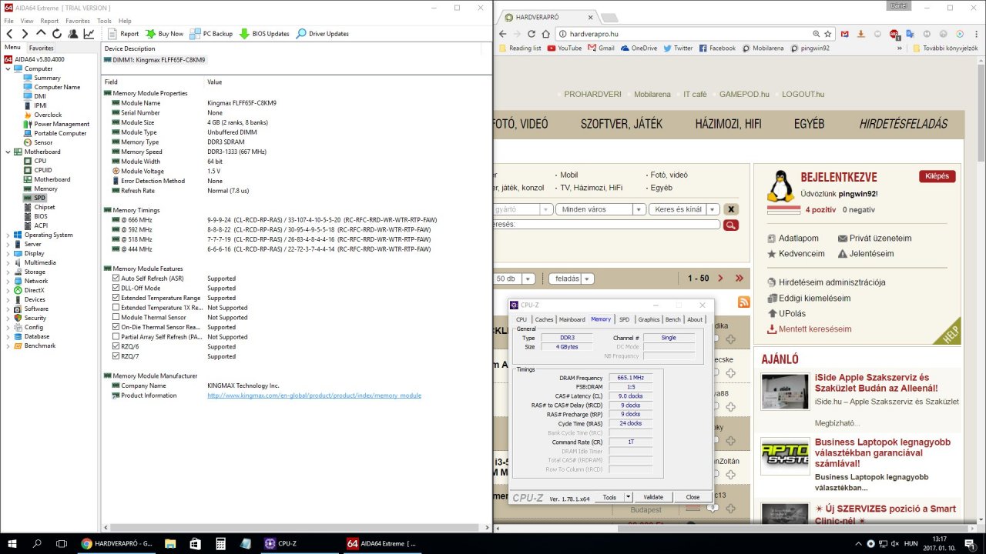Toggle Extended Temperature 1X Refresh checkbox

(116, 308)
